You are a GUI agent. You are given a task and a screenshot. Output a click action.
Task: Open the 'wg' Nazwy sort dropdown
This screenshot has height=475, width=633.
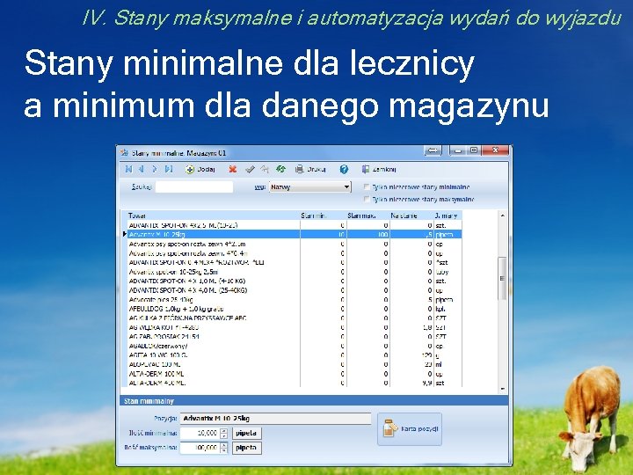(310, 187)
